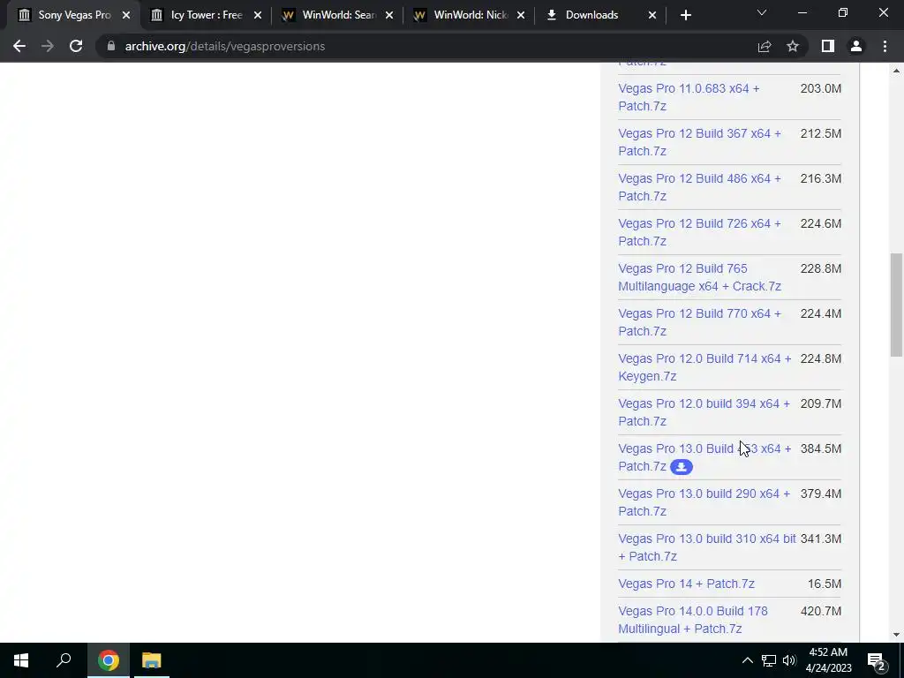Open Vegas Pro 13.0 build 290 link
The height and width of the screenshot is (678, 904).
pyautogui.click(x=704, y=502)
